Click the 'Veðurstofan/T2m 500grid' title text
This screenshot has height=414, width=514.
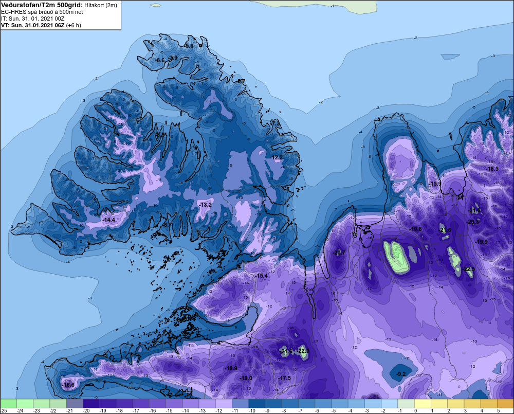[x=42, y=5]
